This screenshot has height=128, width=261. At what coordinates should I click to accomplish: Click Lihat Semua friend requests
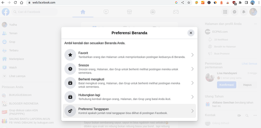tap(249, 64)
